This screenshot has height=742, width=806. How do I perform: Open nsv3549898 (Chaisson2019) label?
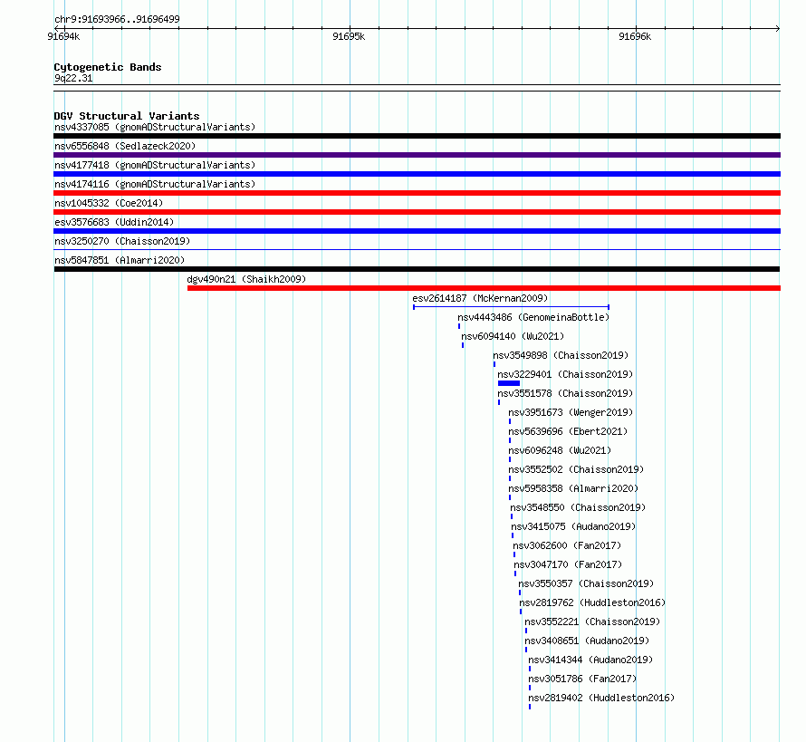(561, 355)
